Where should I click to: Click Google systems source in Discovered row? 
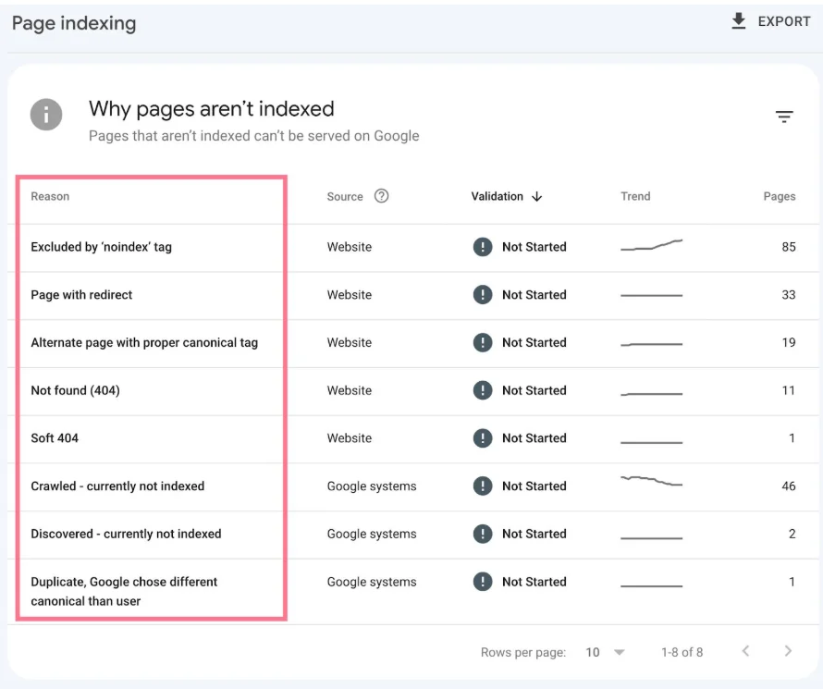(372, 534)
